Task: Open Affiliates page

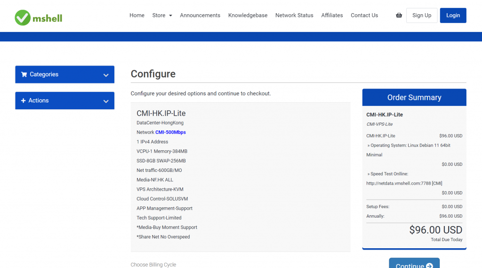Action: (x=332, y=16)
